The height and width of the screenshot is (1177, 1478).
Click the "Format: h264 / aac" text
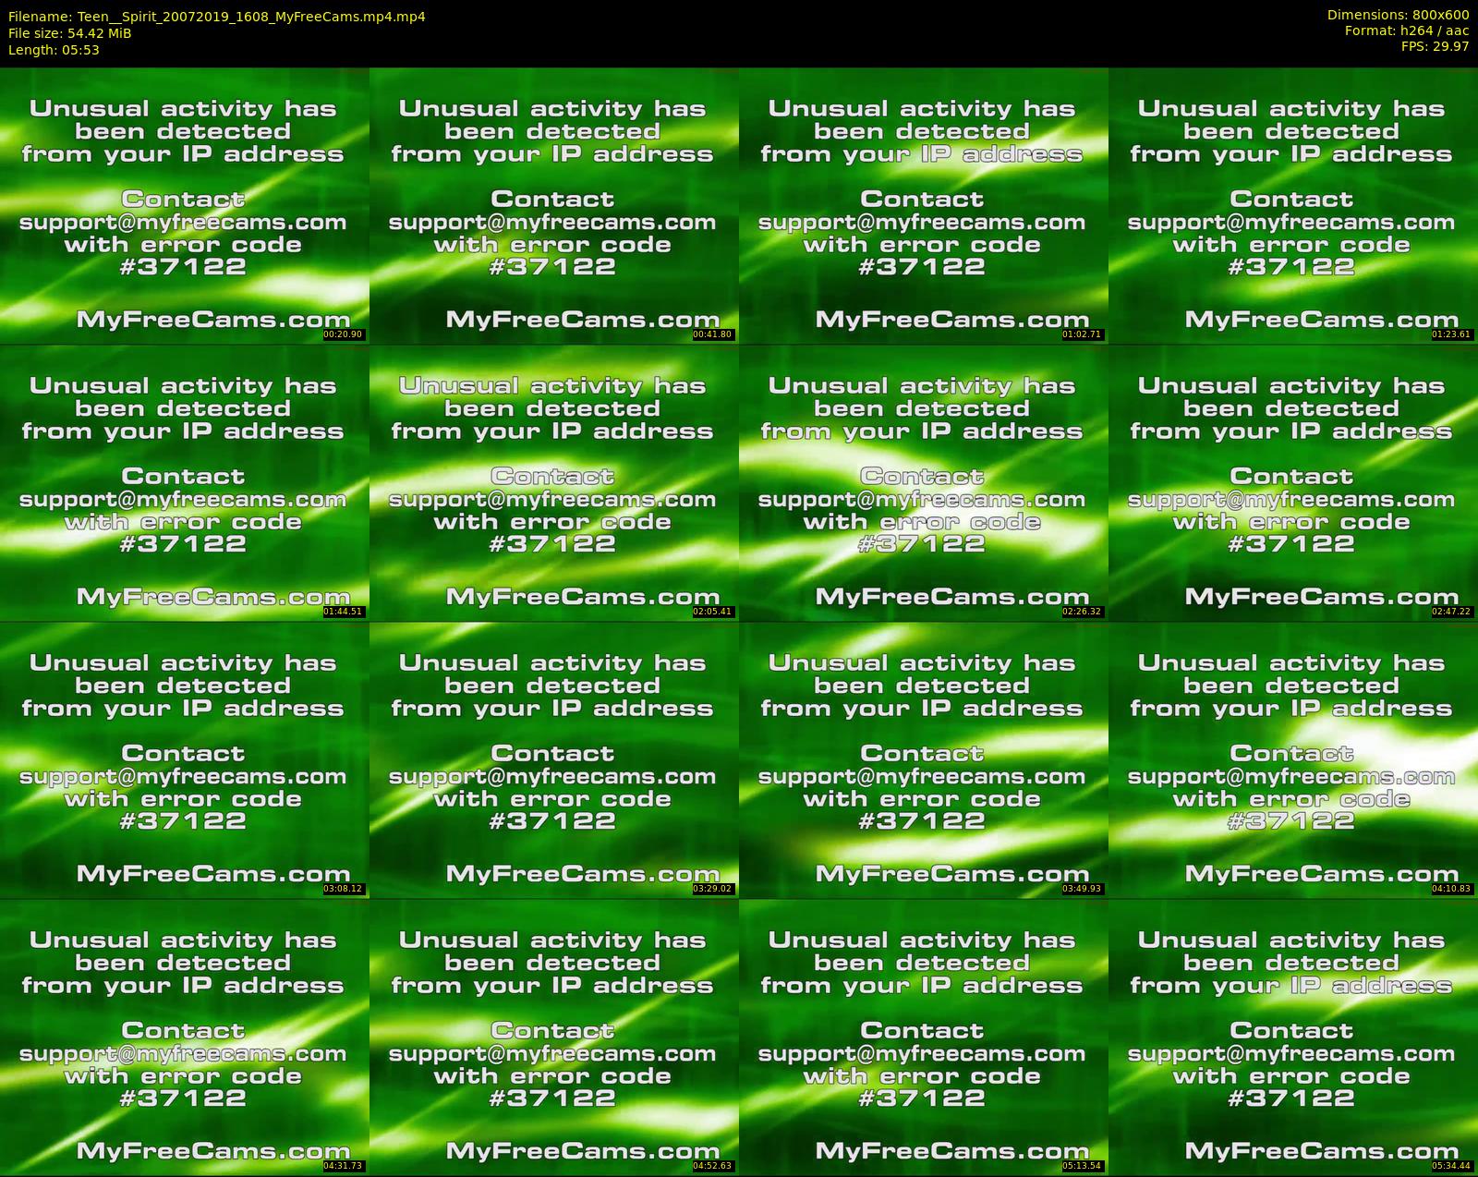click(x=1407, y=30)
